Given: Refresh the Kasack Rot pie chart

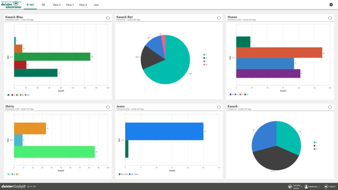Looking at the screenshot, I should pyautogui.click(x=219, y=18).
